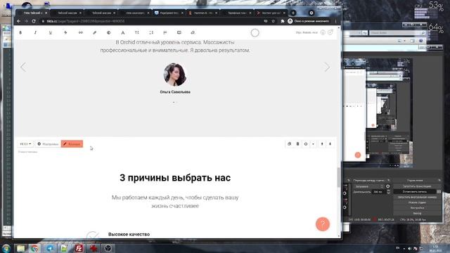Toggle underline in Tilda text toolbar

(50, 33)
